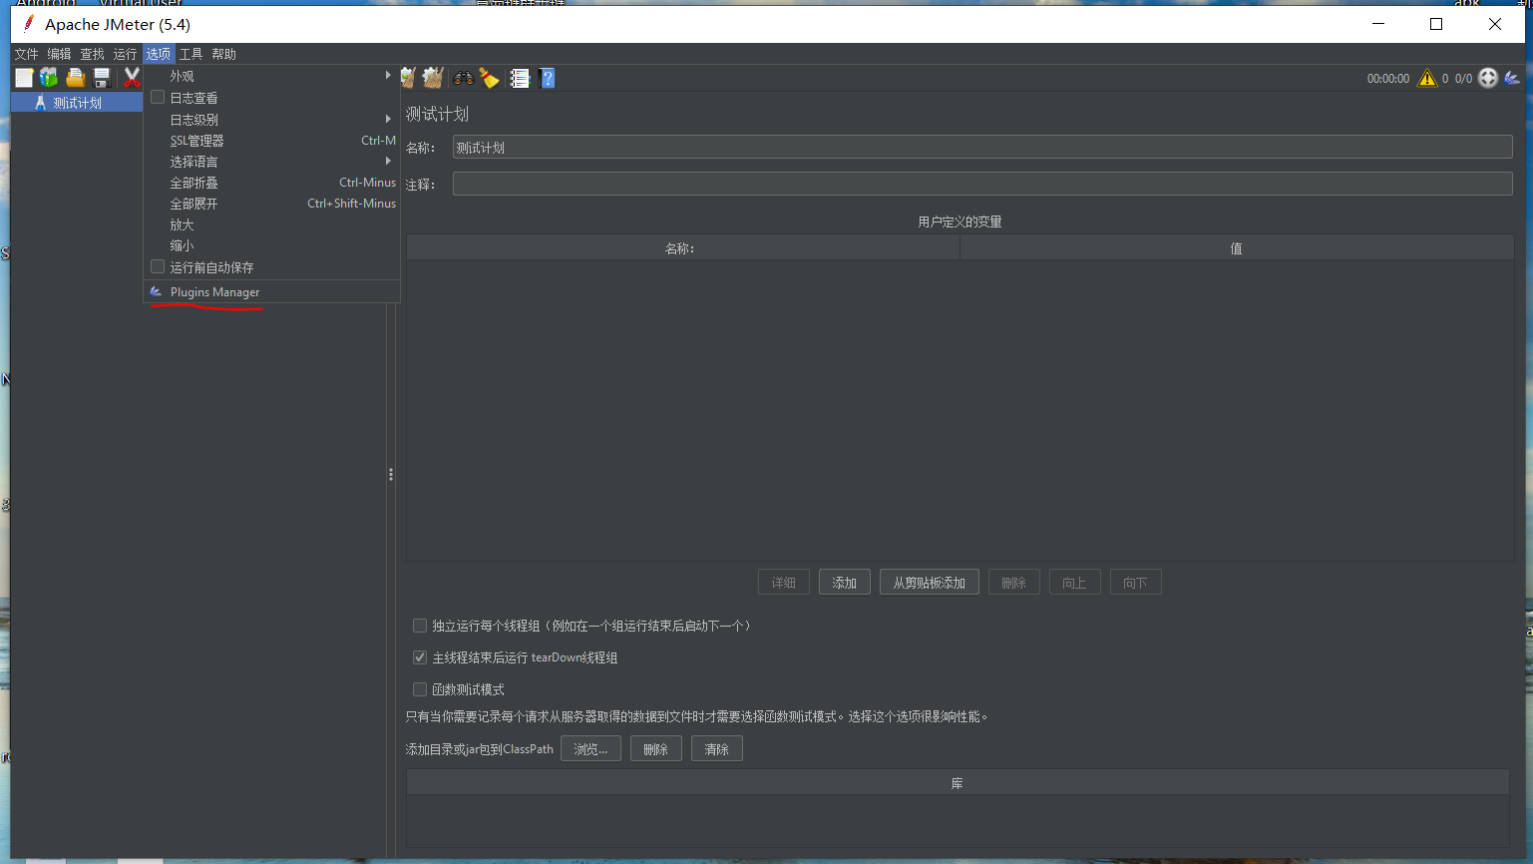Click the feather icon beside Plugins Manager entry
The width and height of the screenshot is (1533, 864).
coord(156,292)
